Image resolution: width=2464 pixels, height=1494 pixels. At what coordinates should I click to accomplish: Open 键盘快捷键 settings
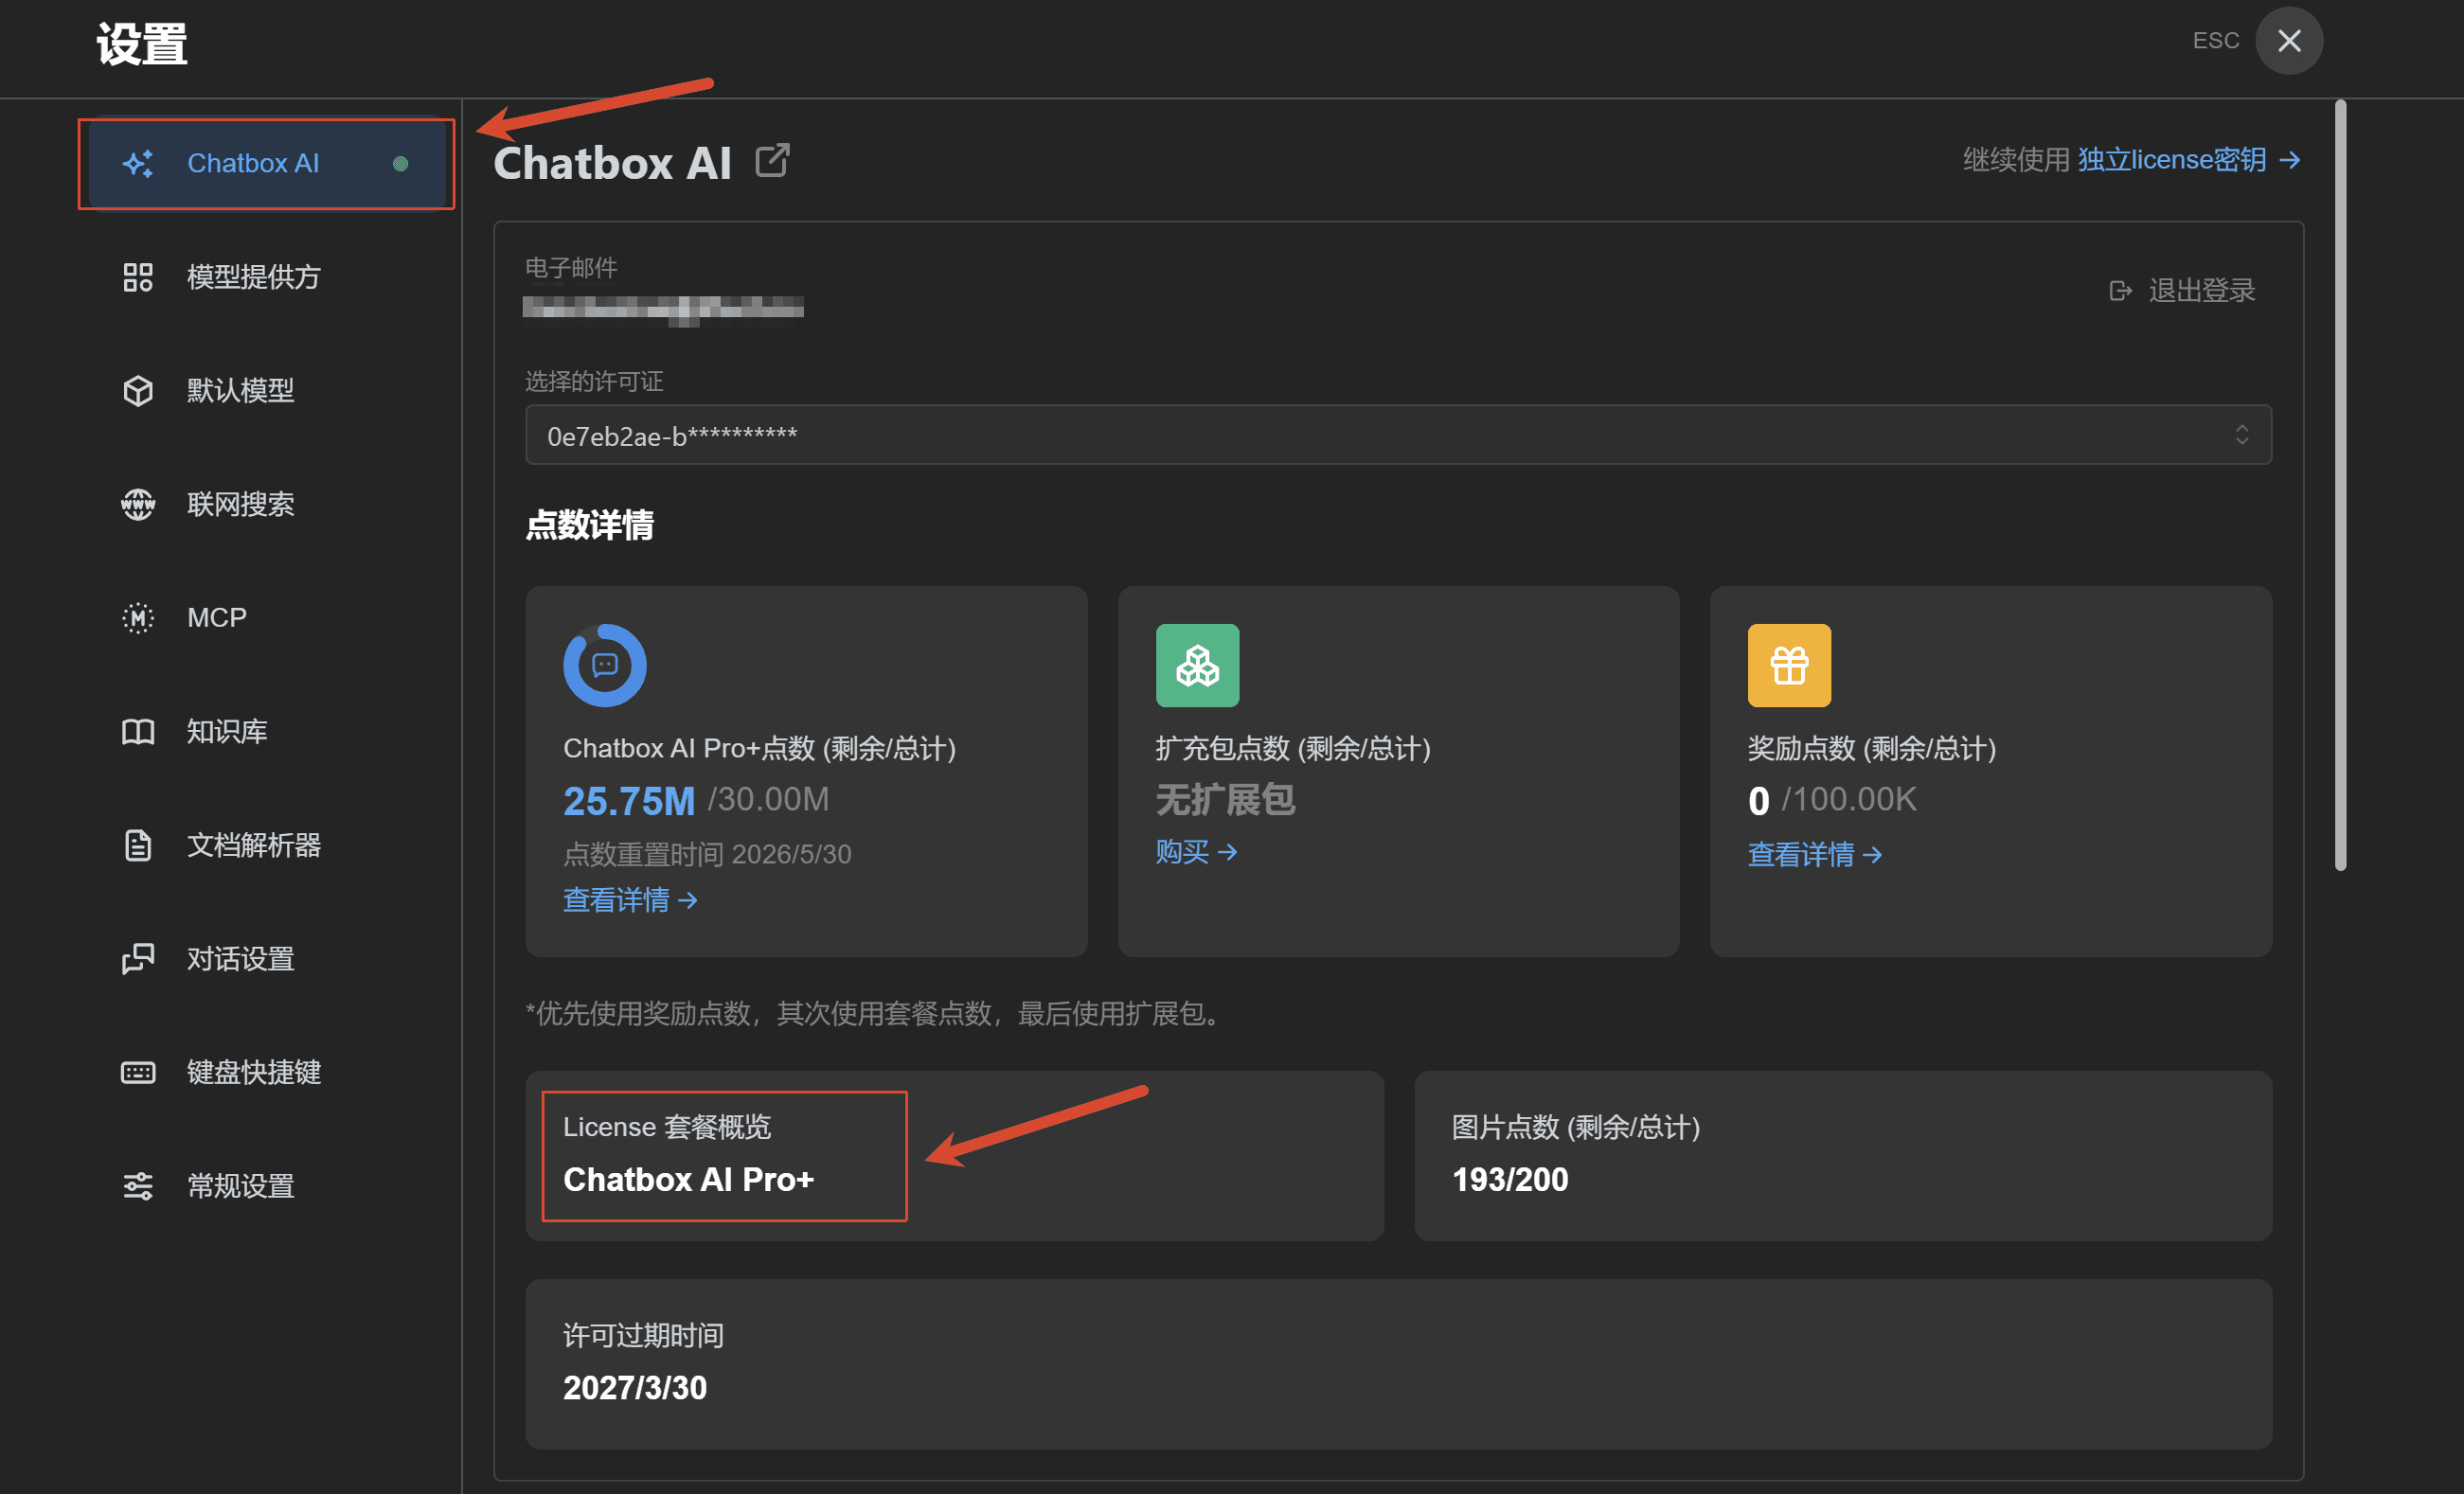pyautogui.click(x=267, y=1073)
